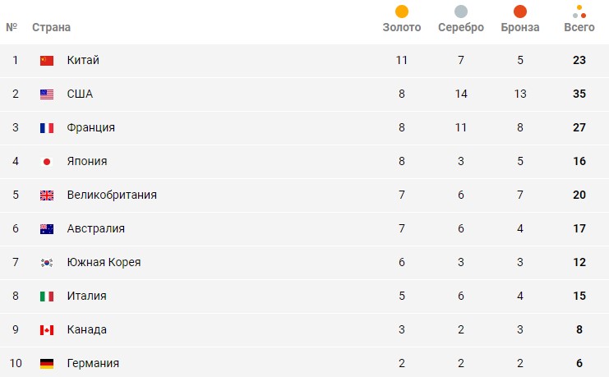Click the Italy flag icon

47,296
